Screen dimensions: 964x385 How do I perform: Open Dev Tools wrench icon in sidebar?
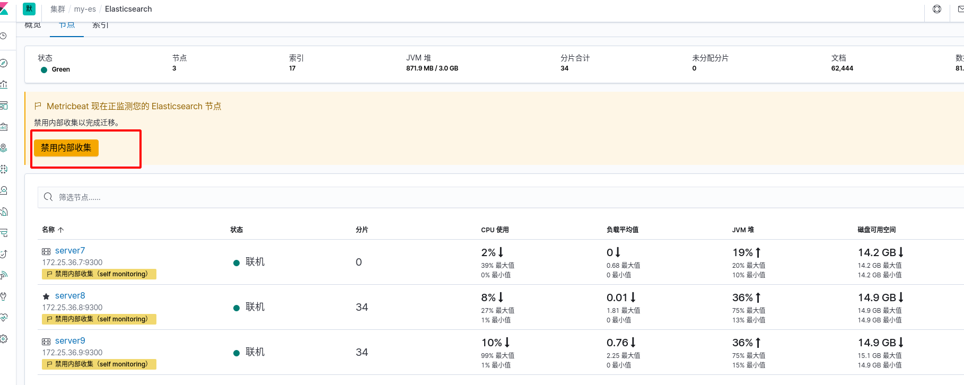click(x=3, y=296)
